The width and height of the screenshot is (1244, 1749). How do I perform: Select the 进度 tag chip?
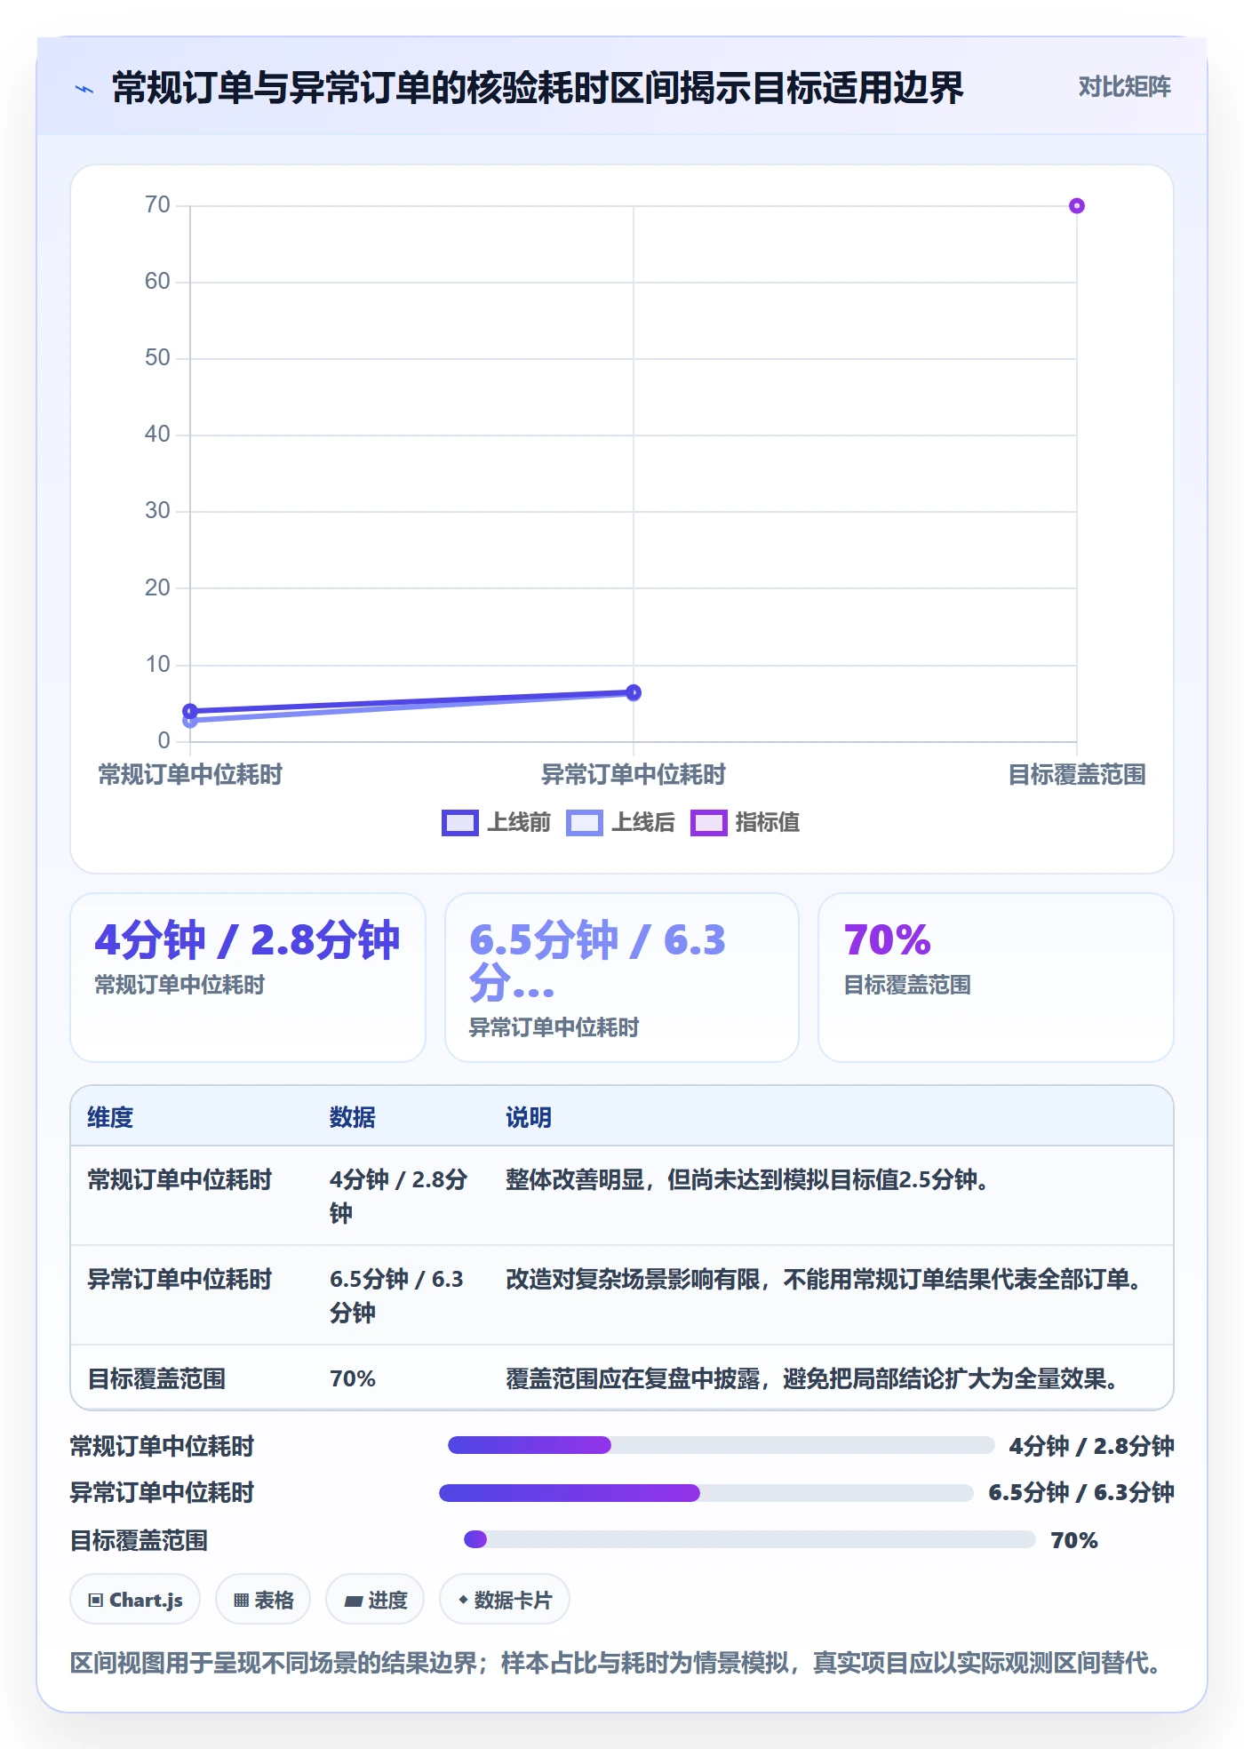coord(375,1599)
